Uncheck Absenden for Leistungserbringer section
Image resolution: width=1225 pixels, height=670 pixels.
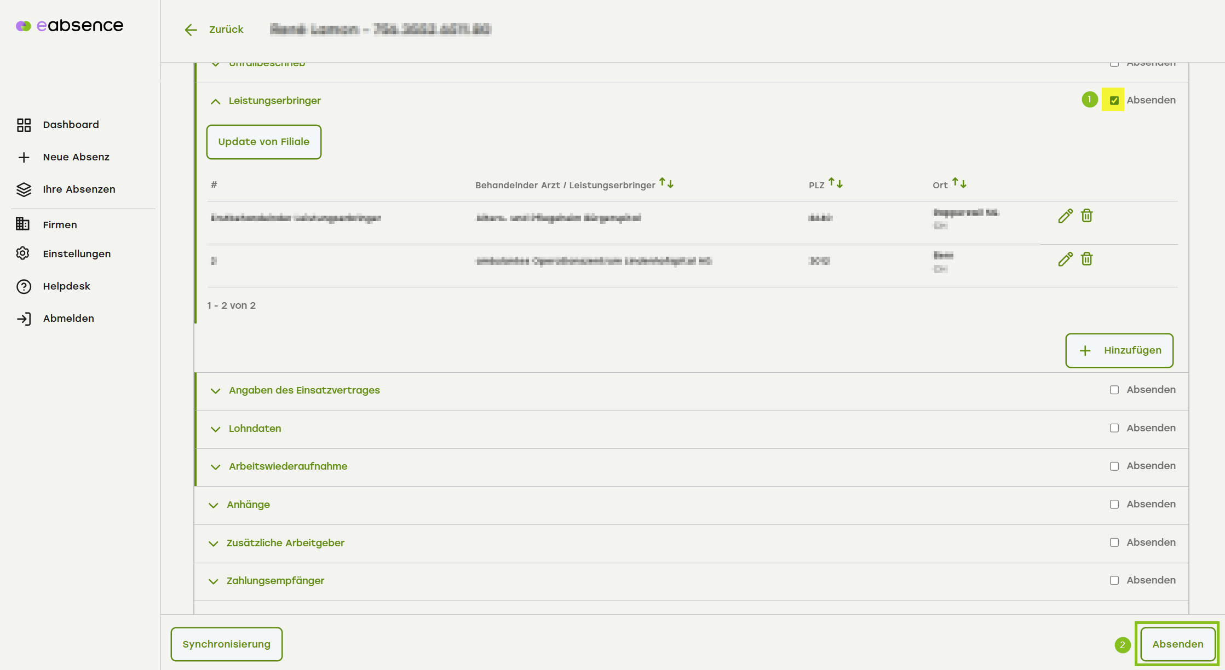[1114, 100]
